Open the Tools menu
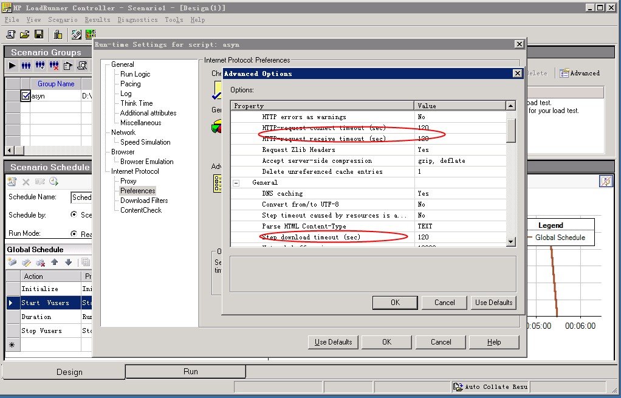The height and width of the screenshot is (398, 621). pos(174,20)
